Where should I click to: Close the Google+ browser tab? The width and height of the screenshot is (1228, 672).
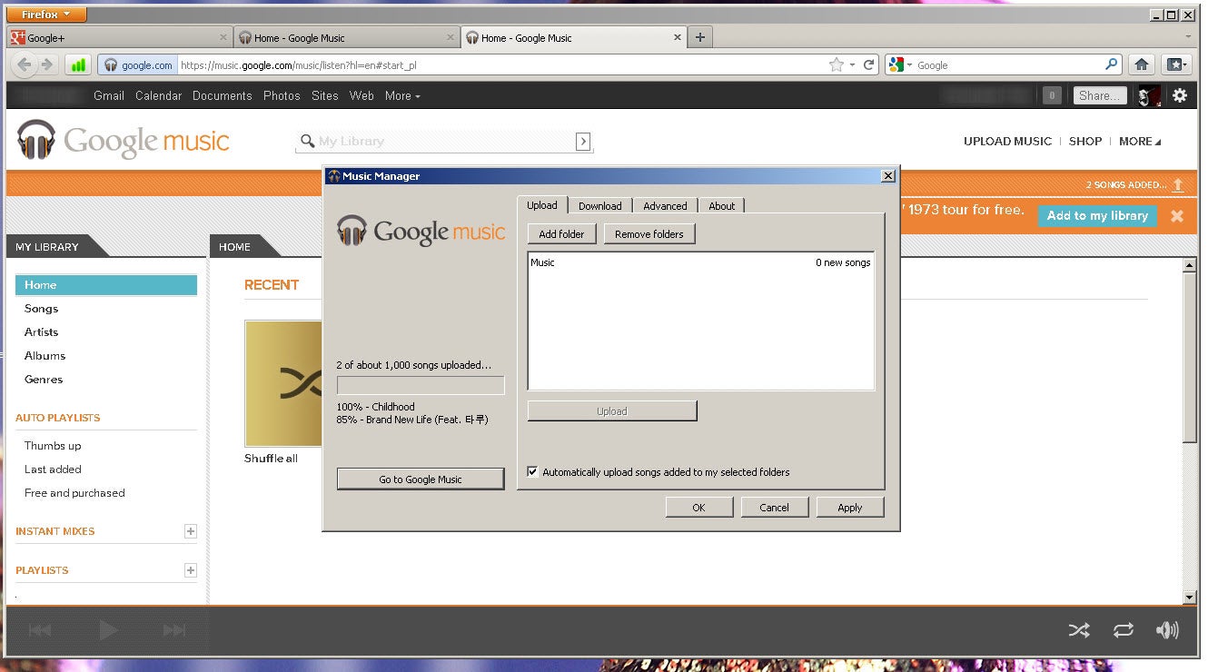[223, 38]
